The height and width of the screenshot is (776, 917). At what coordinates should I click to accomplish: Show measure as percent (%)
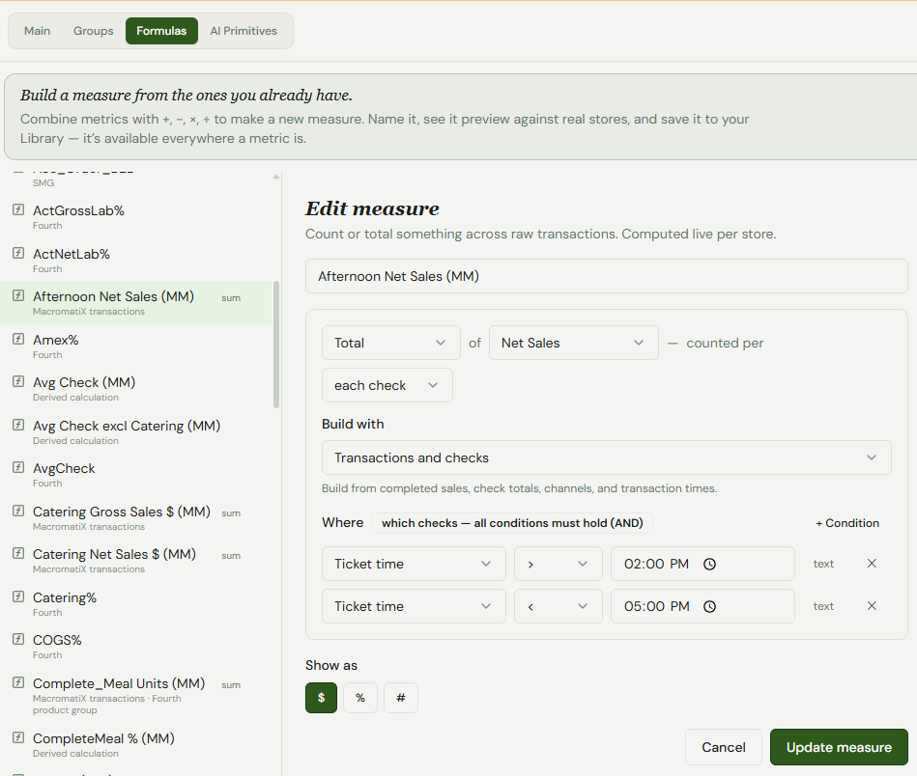click(360, 698)
